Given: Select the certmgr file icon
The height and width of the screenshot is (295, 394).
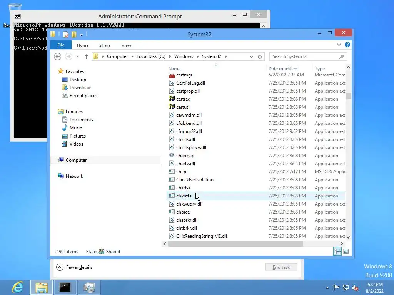Looking at the screenshot, I should (x=172, y=75).
